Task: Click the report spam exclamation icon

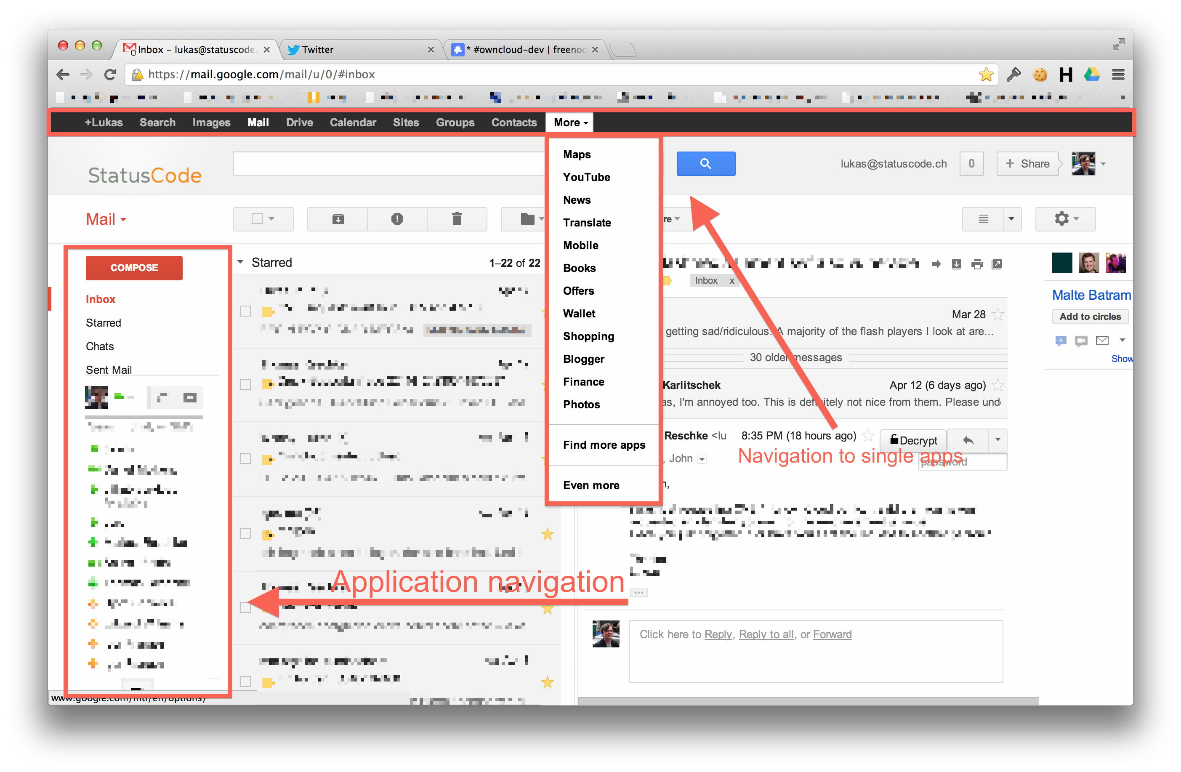Action: (397, 219)
